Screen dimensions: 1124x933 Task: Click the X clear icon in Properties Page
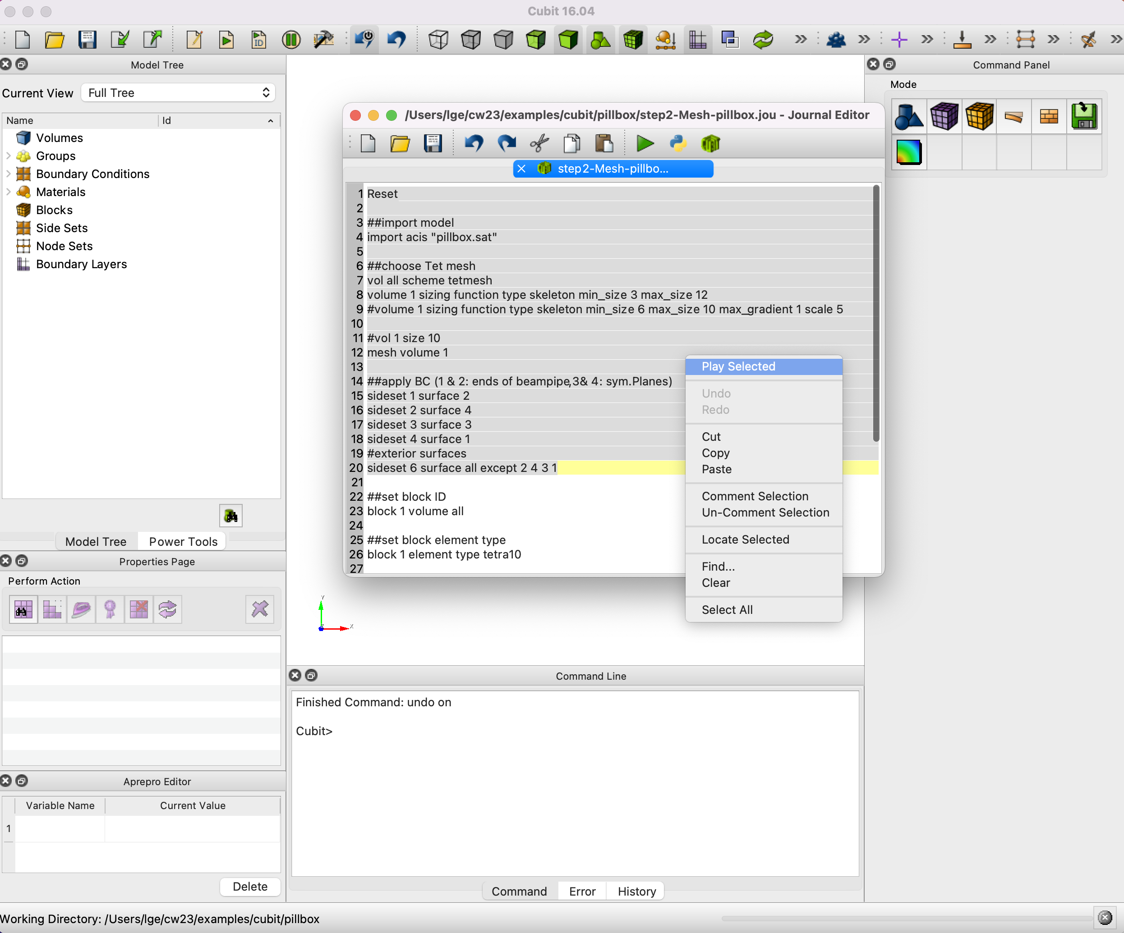260,609
